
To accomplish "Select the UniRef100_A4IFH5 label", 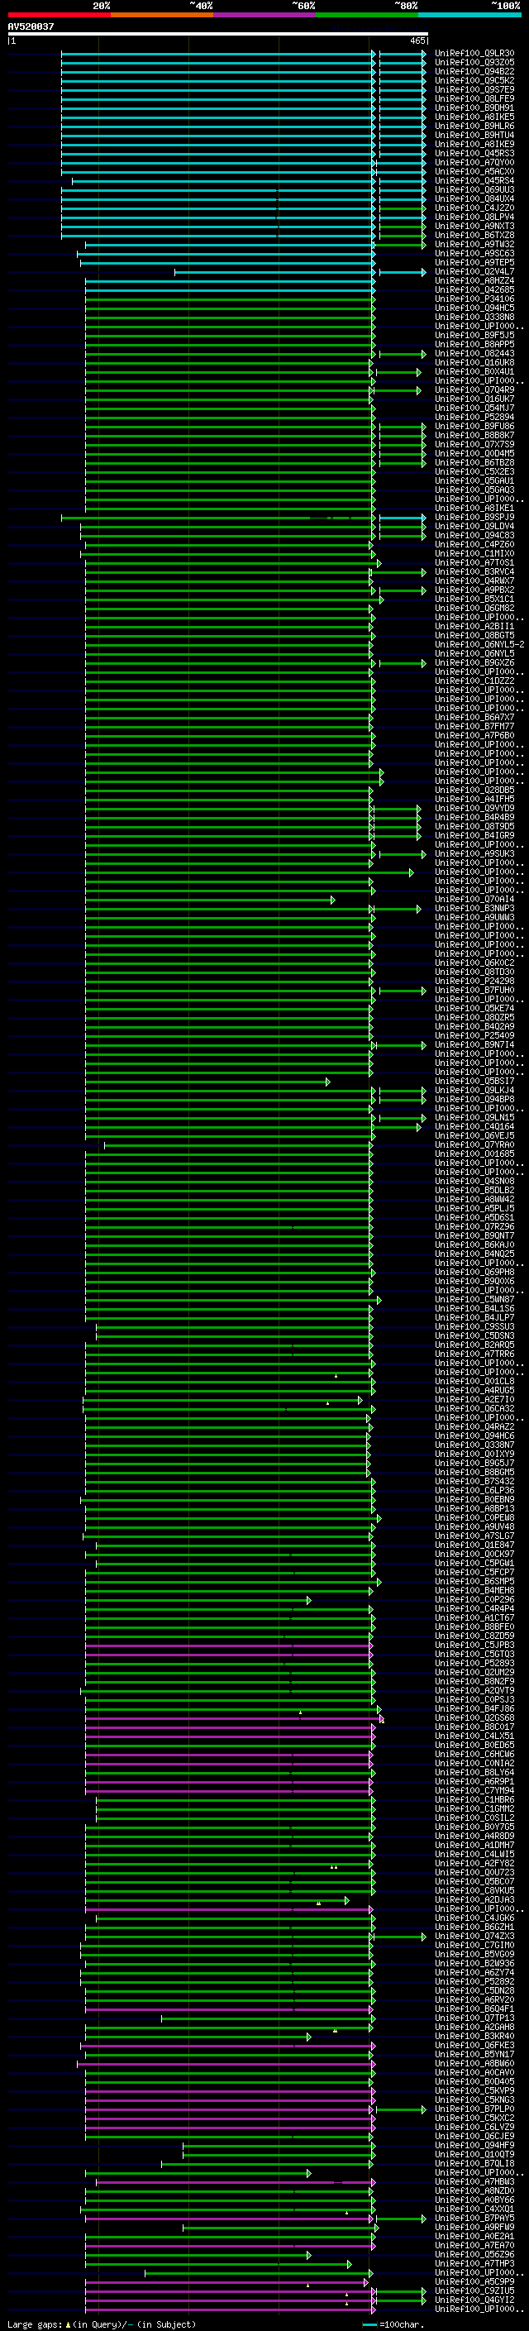I will pyautogui.click(x=474, y=799).
